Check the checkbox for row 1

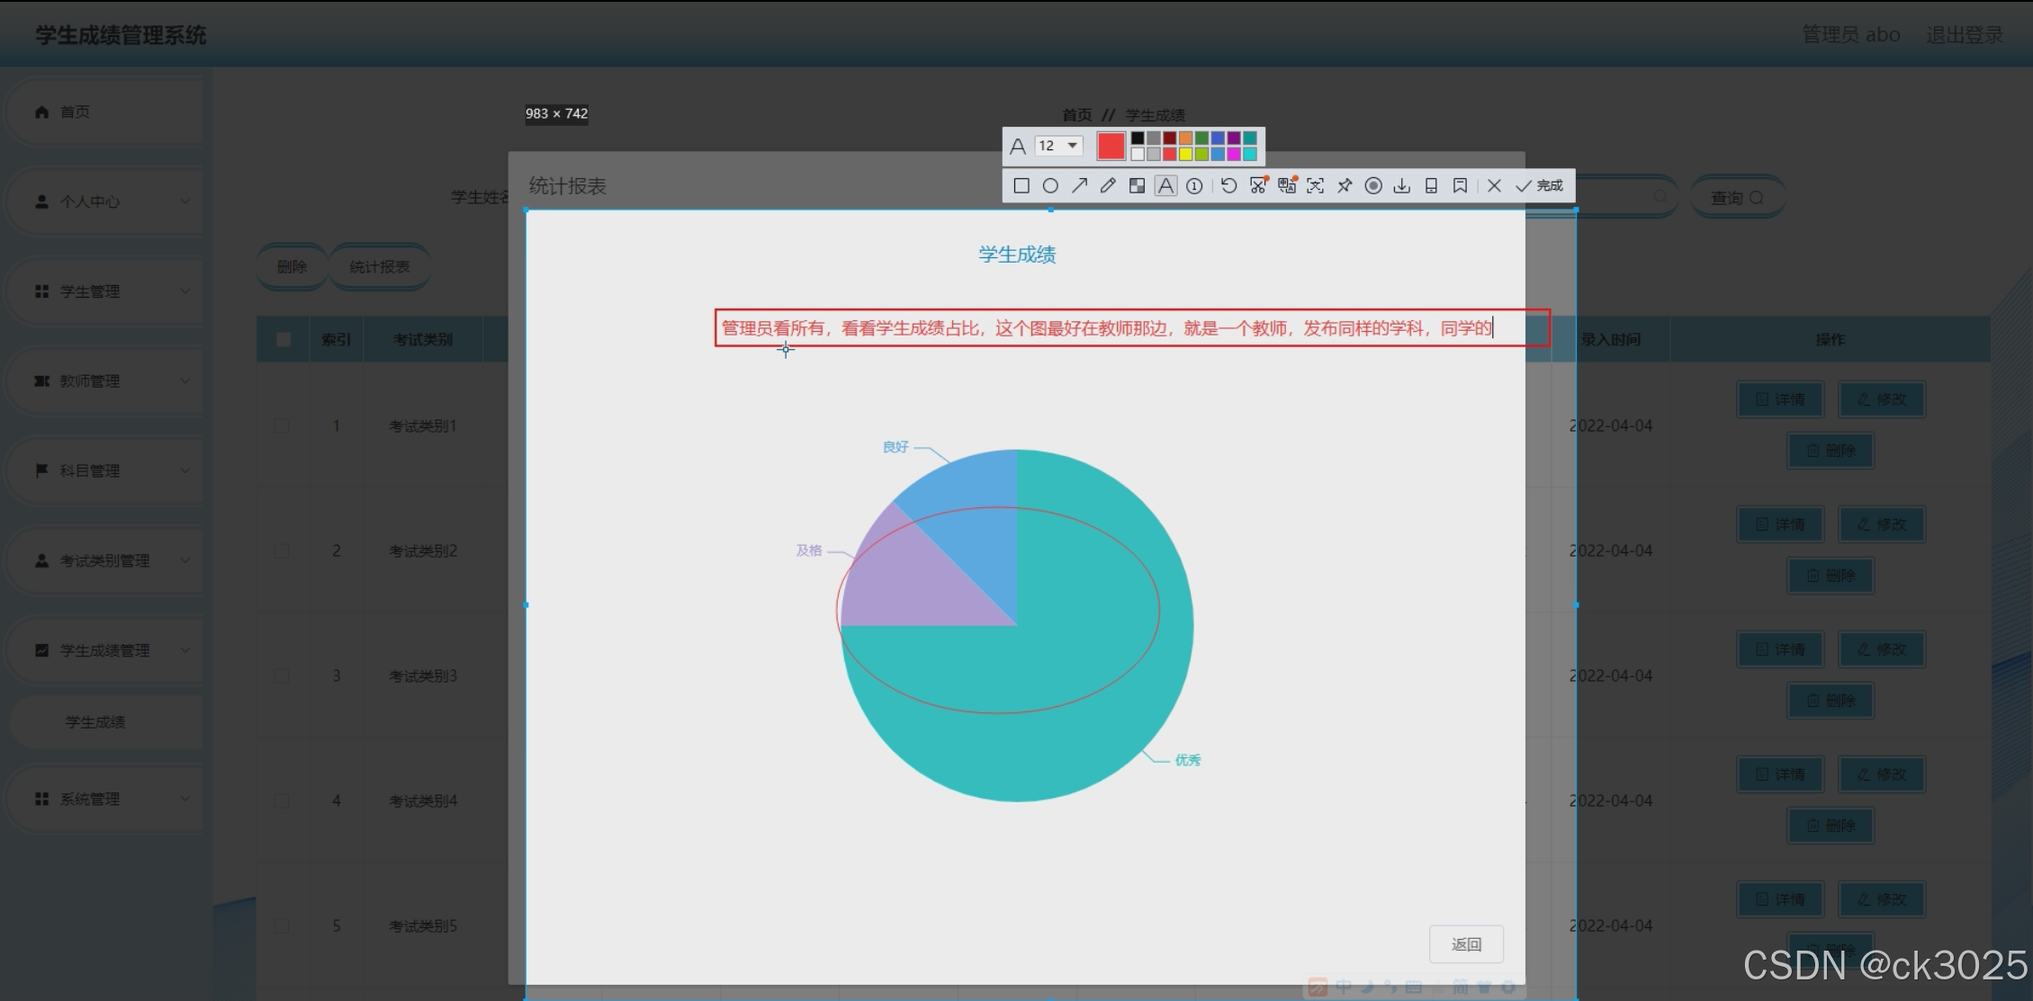coord(282,425)
